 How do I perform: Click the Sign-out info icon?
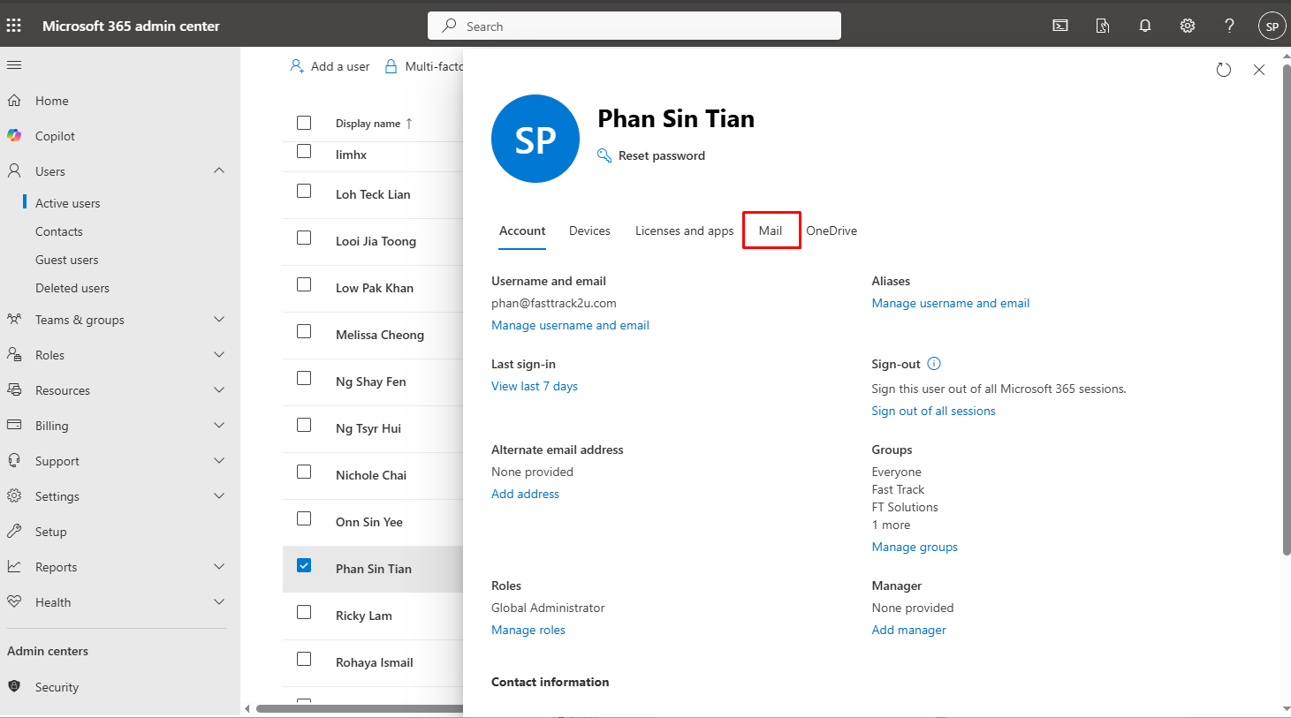[x=934, y=363]
